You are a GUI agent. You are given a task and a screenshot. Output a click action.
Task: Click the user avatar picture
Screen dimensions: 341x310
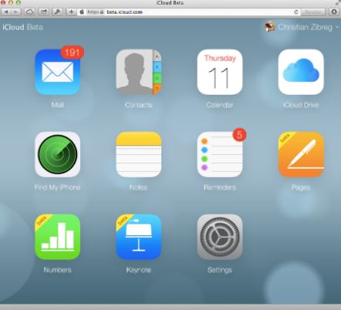point(270,27)
